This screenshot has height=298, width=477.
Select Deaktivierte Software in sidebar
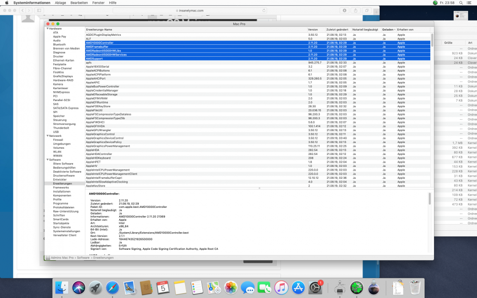(67, 172)
